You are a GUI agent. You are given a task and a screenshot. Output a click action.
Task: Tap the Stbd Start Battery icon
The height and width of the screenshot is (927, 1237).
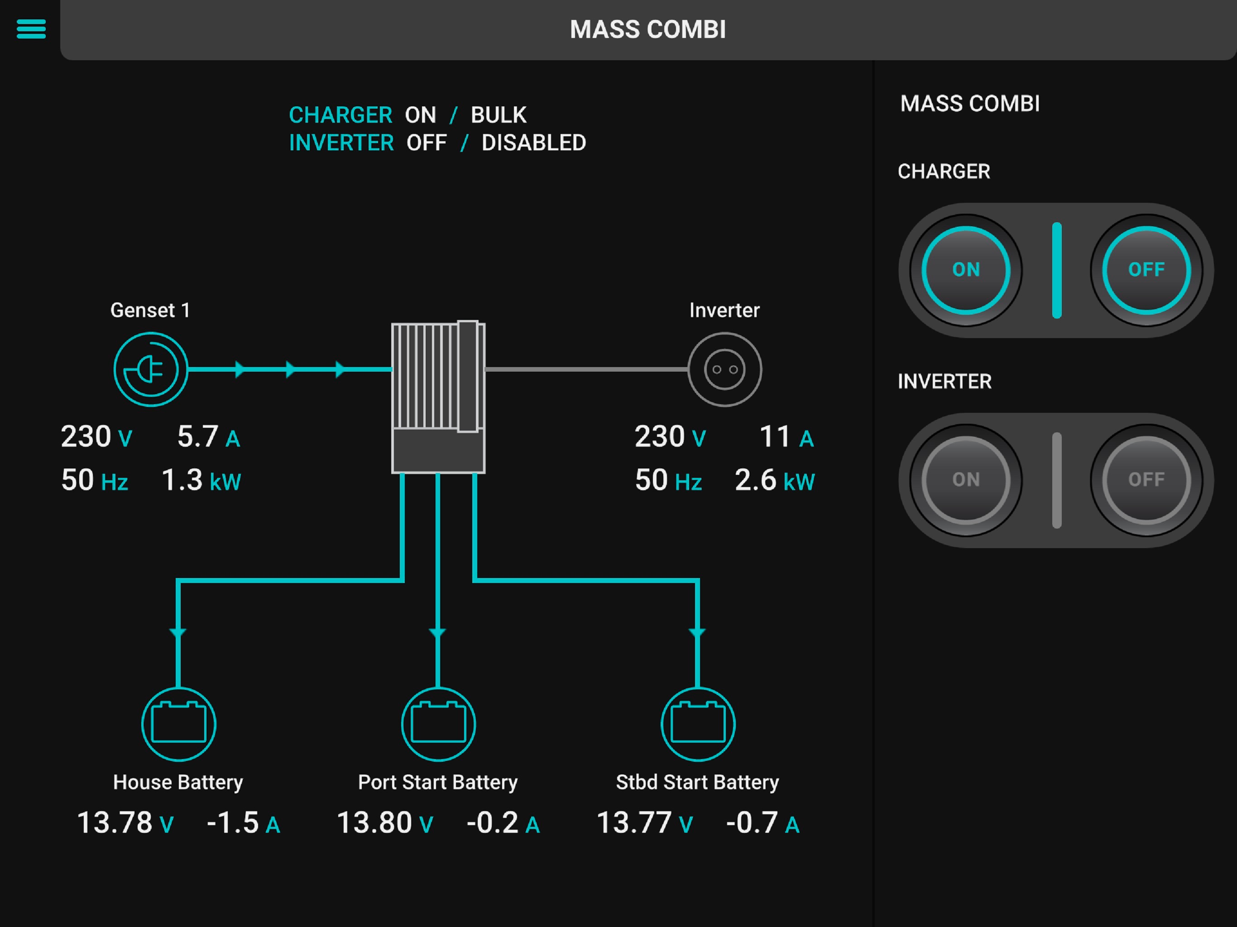[697, 724]
